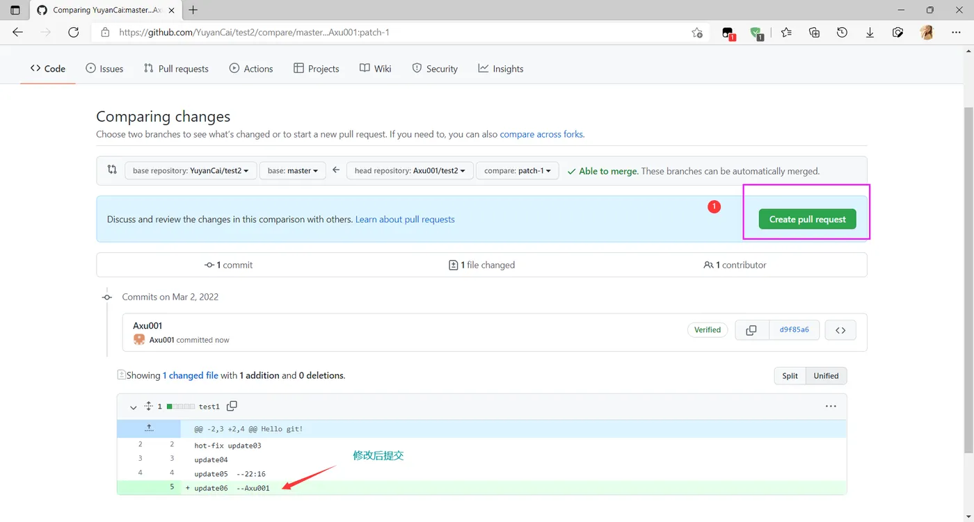Open the browser profile avatar
Viewport: 974px width, 522px height.
point(927,32)
